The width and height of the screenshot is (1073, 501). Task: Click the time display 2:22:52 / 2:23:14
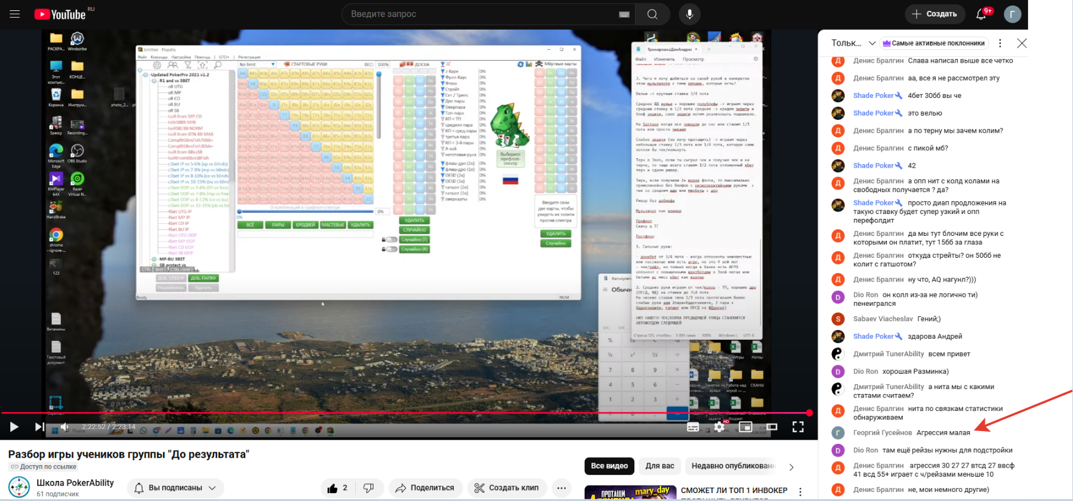[x=109, y=427]
